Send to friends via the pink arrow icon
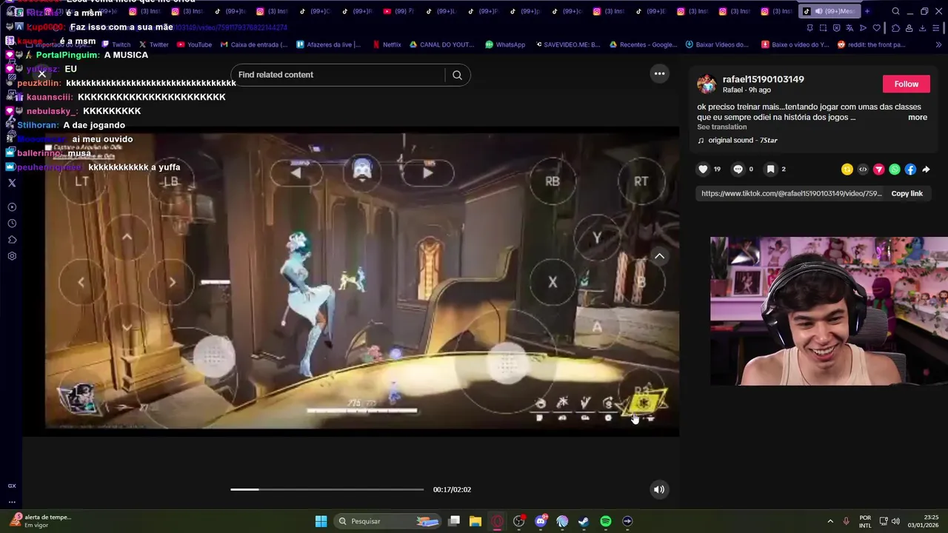The height and width of the screenshot is (533, 948). pyautogui.click(x=879, y=170)
